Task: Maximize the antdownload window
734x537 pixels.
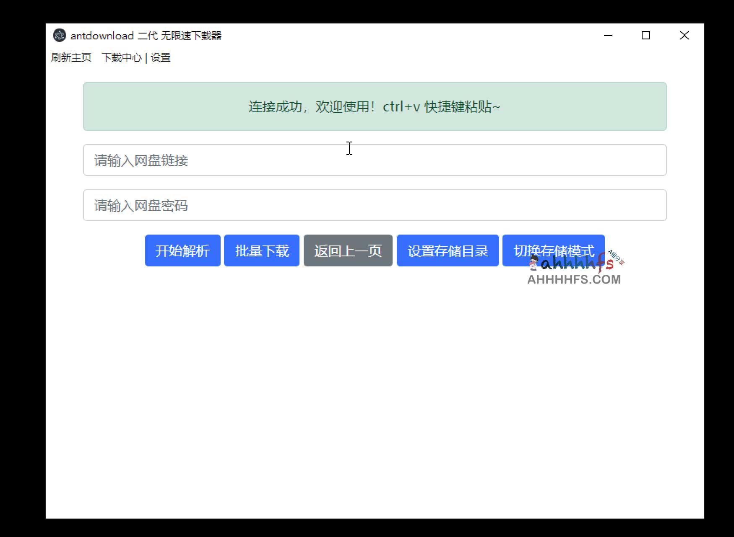Action: (x=646, y=36)
